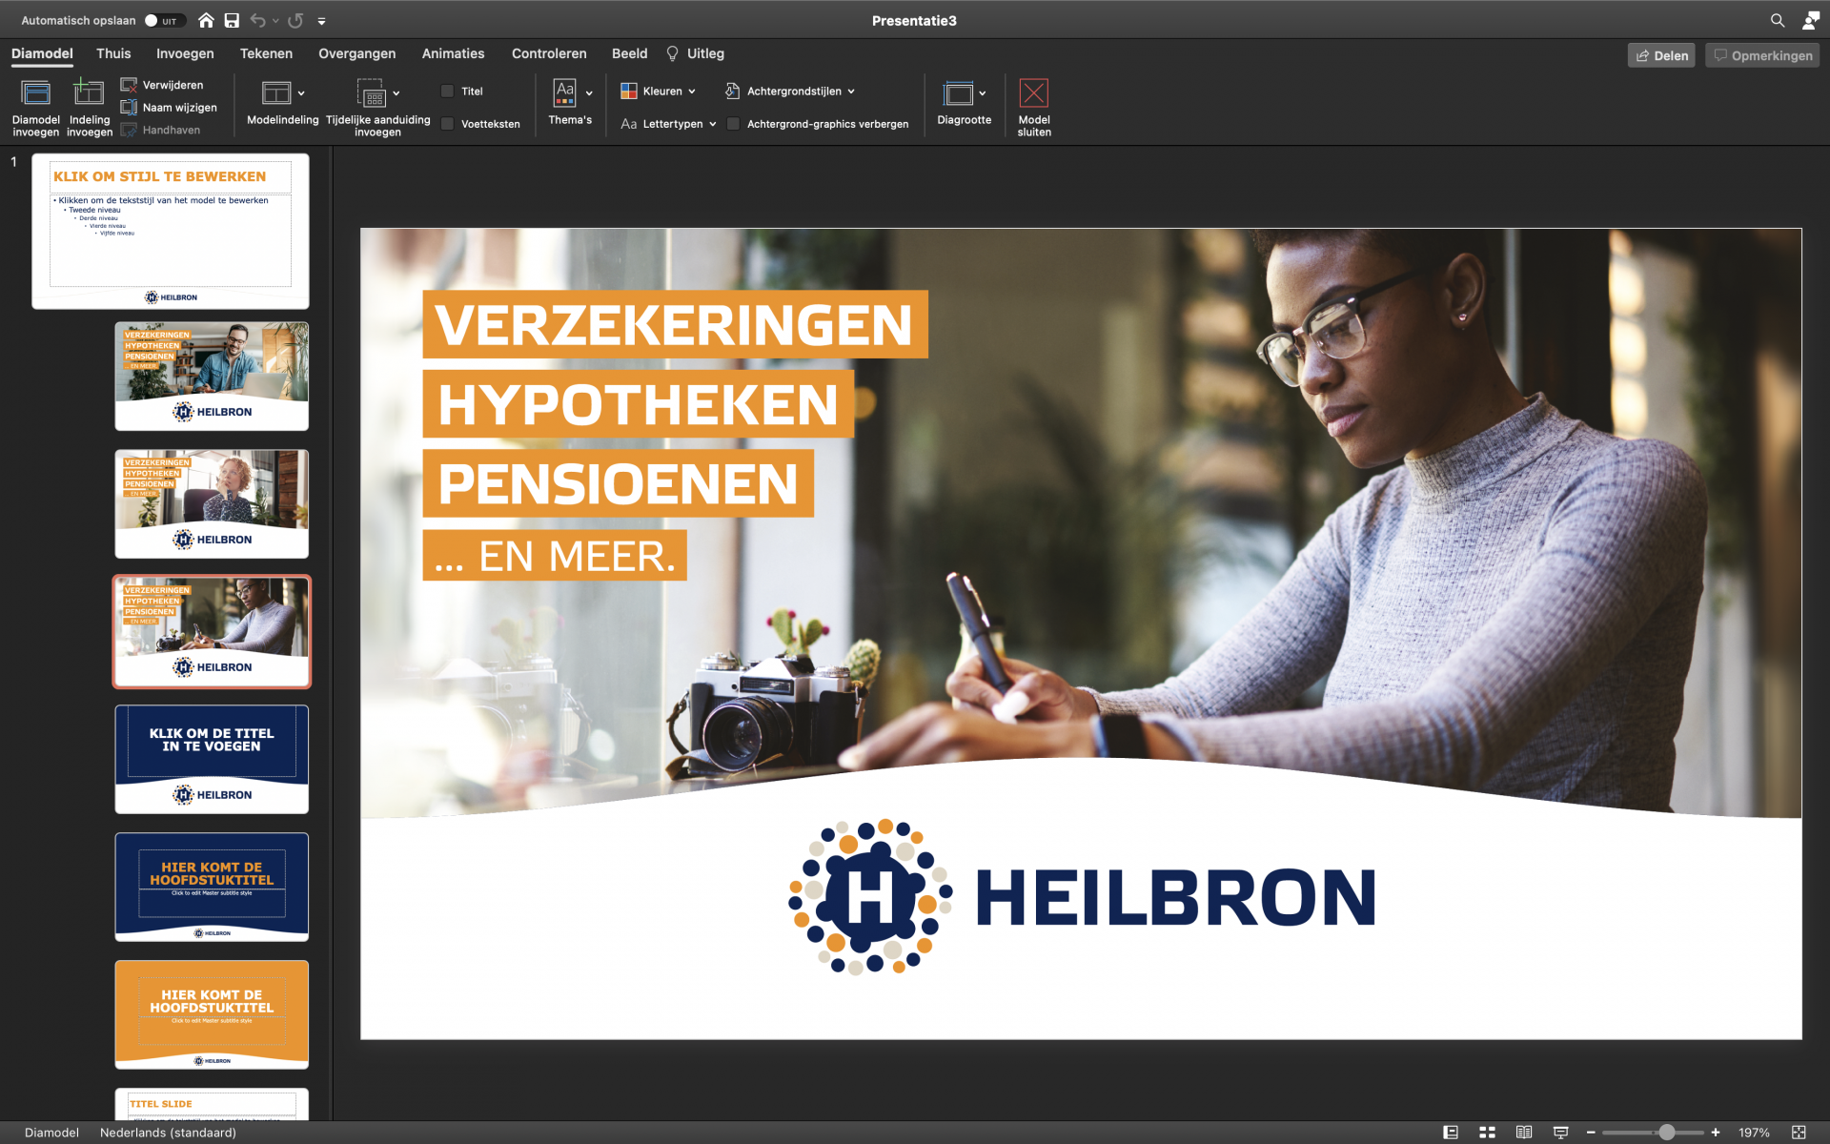
Task: Enable the Voetteksten checkbox
Action: tap(447, 124)
